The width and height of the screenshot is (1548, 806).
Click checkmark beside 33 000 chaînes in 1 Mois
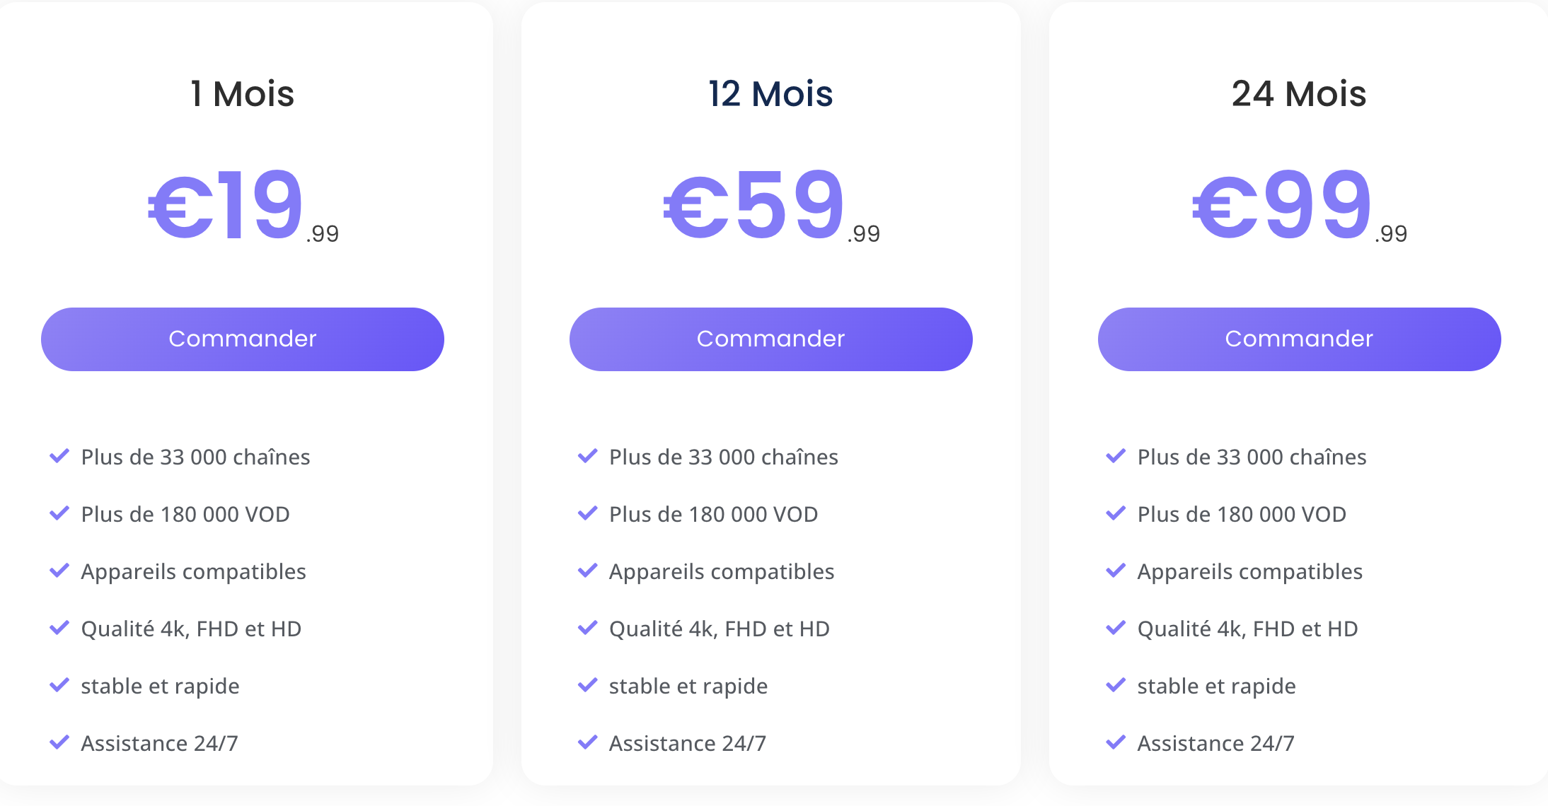pos(59,456)
